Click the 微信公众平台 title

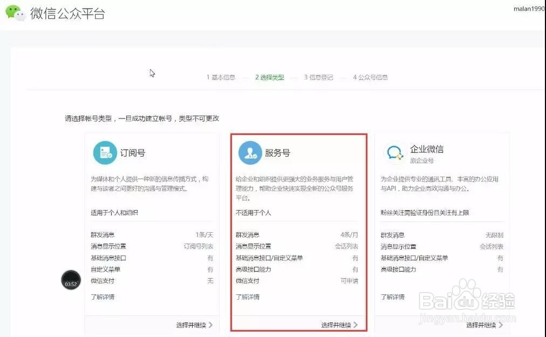tap(68, 13)
